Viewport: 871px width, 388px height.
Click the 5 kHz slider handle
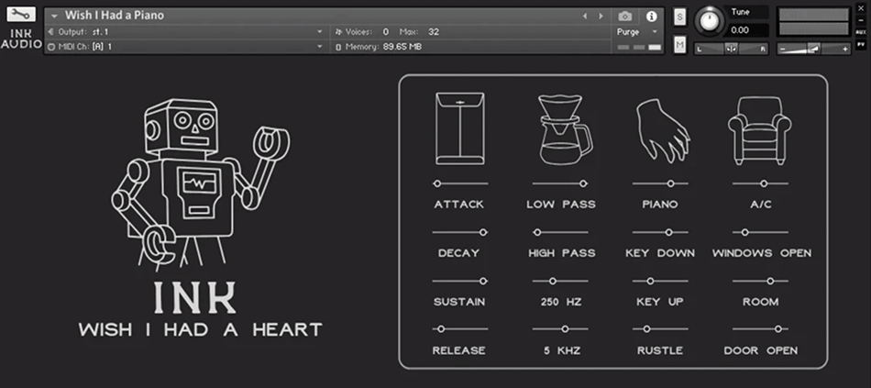[x=565, y=329]
